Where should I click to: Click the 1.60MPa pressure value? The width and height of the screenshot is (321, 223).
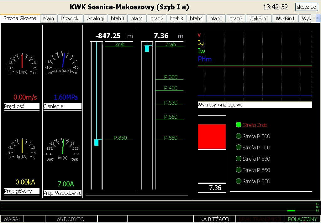[x=66, y=97]
